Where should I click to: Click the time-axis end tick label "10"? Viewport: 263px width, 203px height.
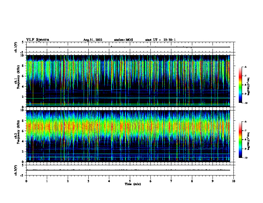click(x=233, y=181)
